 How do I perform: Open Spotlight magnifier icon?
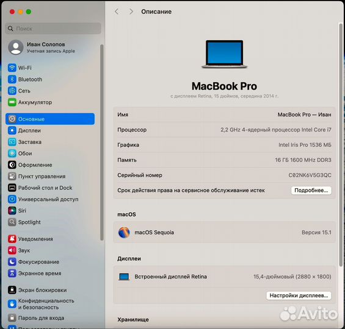(12, 222)
